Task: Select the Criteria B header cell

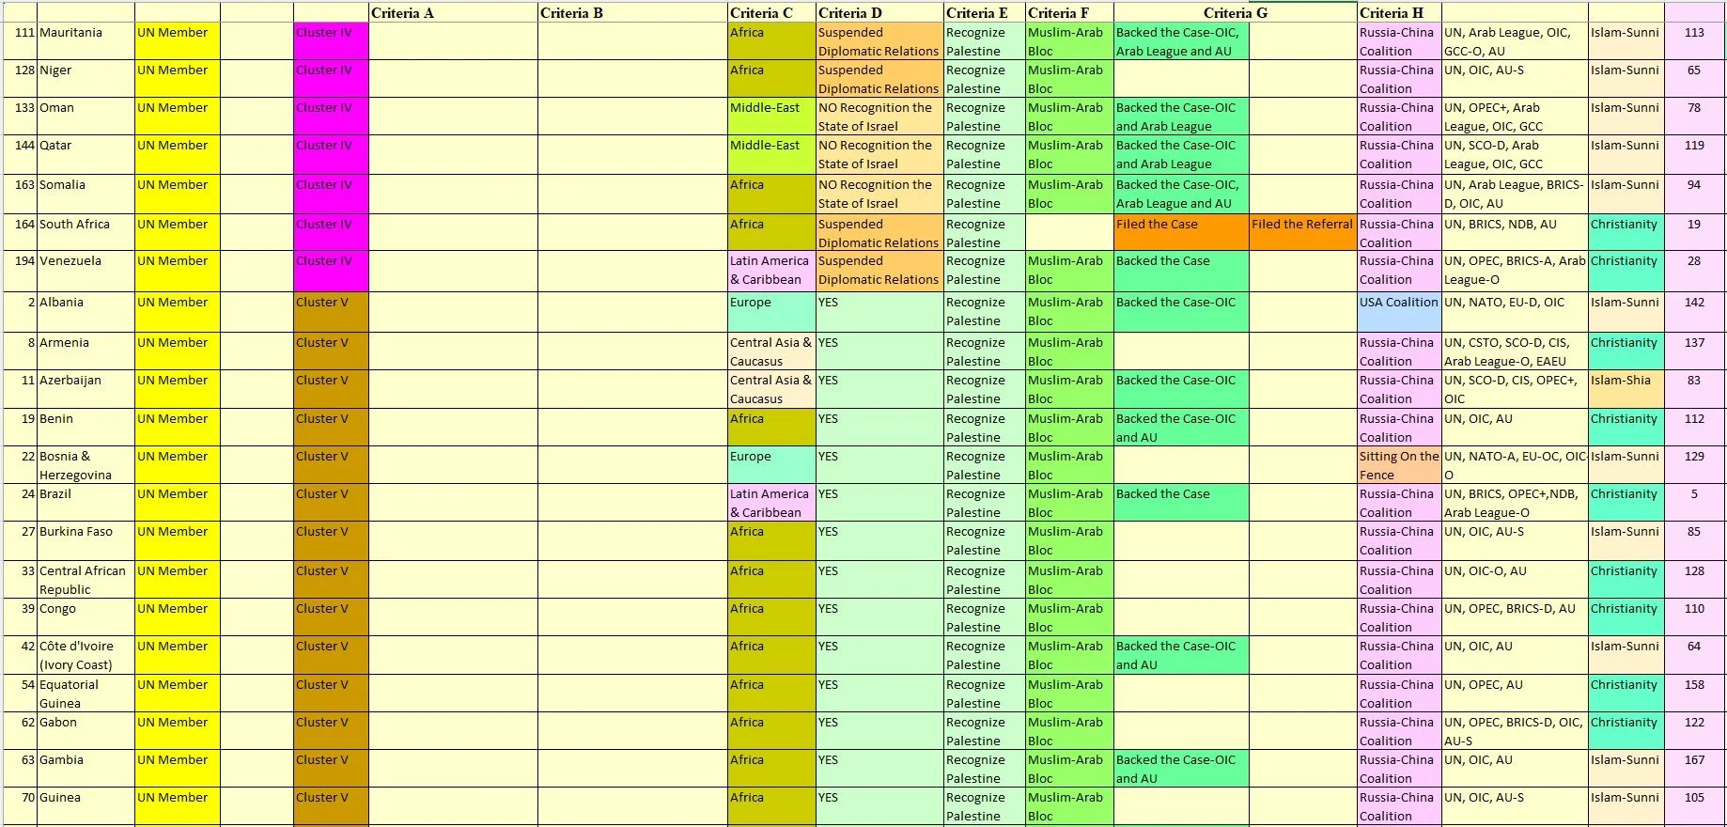Action: [632, 13]
